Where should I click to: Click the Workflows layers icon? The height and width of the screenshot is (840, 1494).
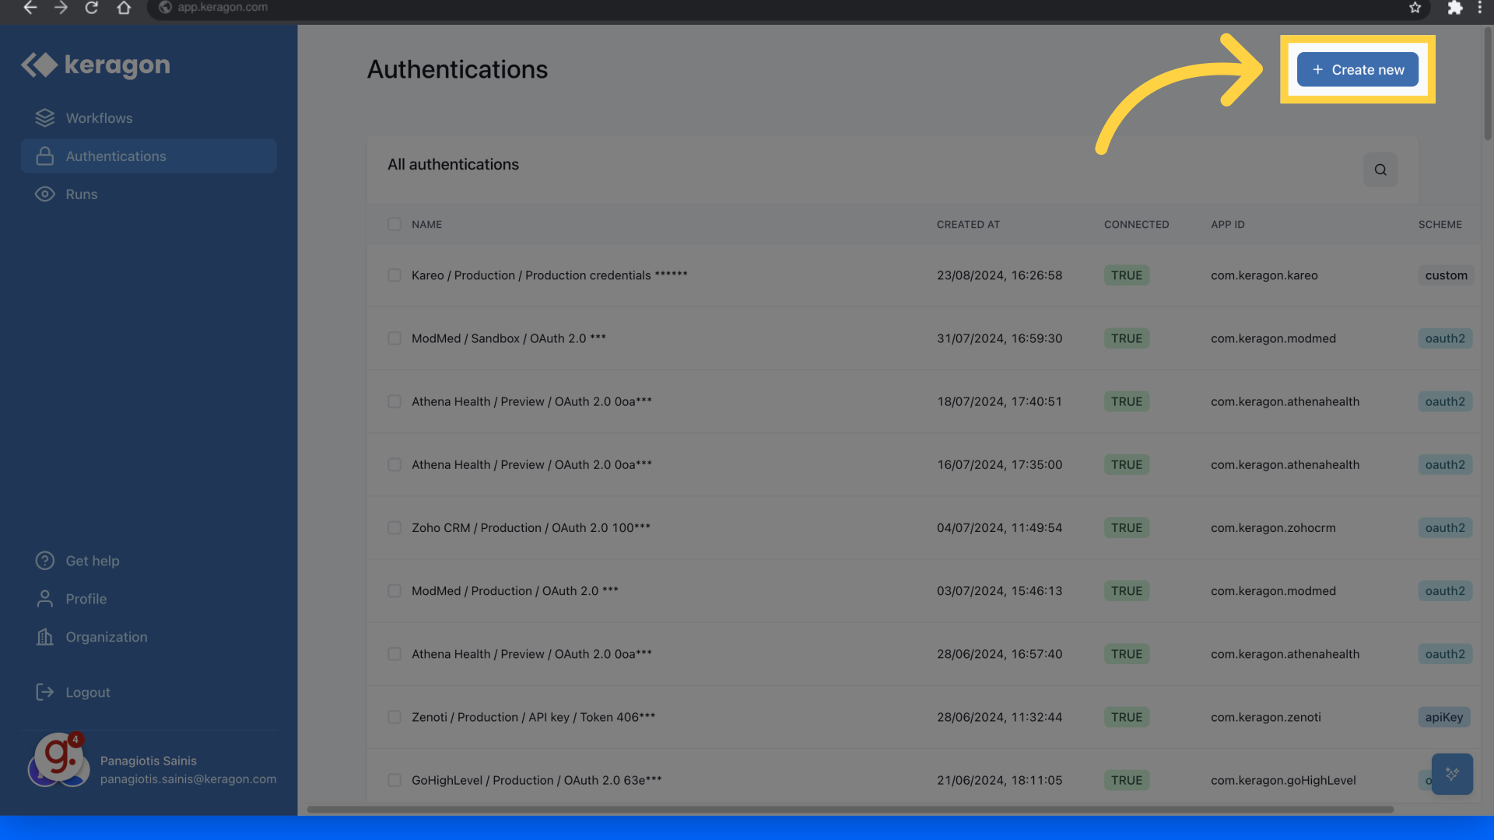(45, 118)
